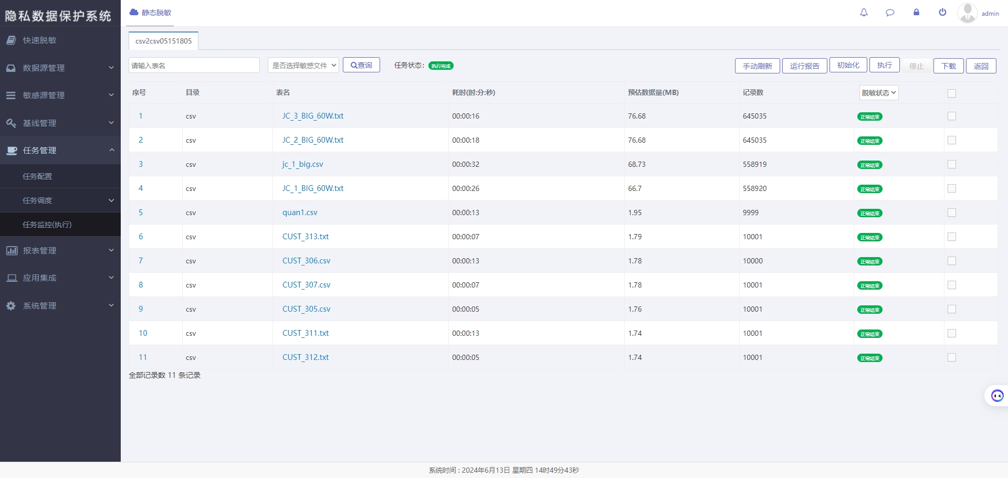The image size is (1008, 478).
Task: Open 应用集成 menu item
Action: tap(60, 278)
